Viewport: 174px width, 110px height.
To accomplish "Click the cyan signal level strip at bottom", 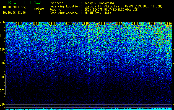I will tap(89, 109).
